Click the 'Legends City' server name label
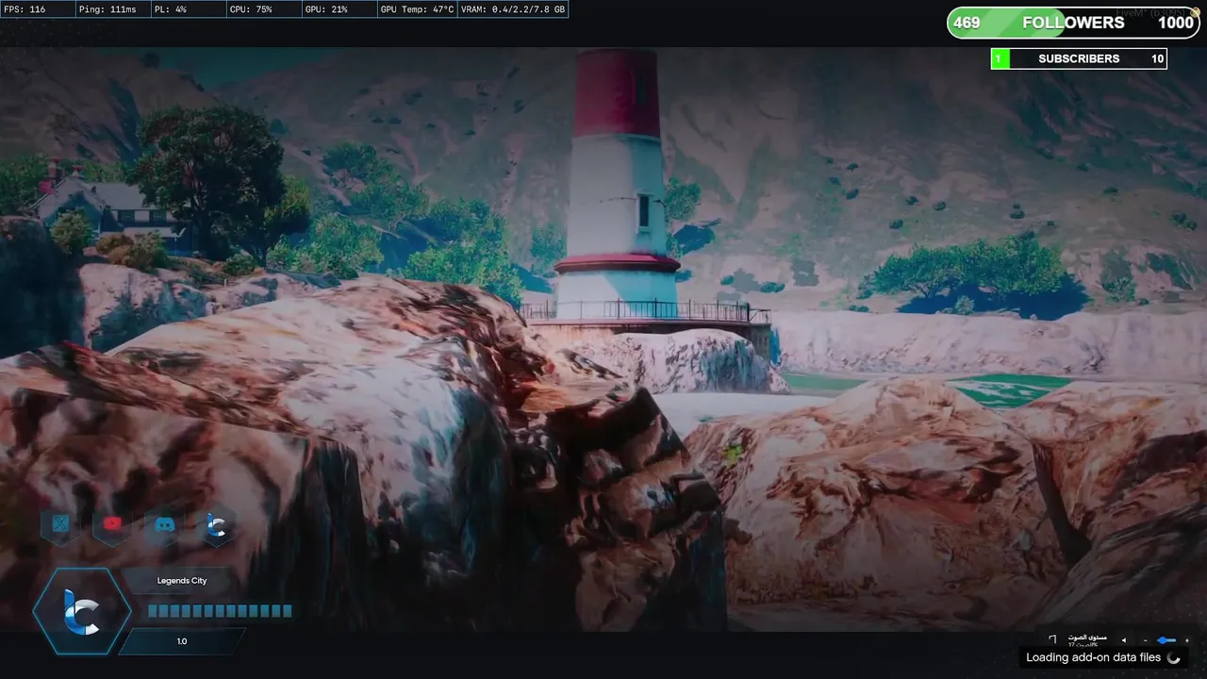 click(x=182, y=581)
